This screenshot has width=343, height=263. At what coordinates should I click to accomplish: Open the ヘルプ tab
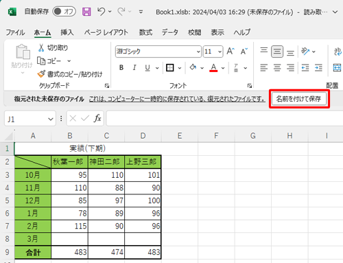(242, 32)
